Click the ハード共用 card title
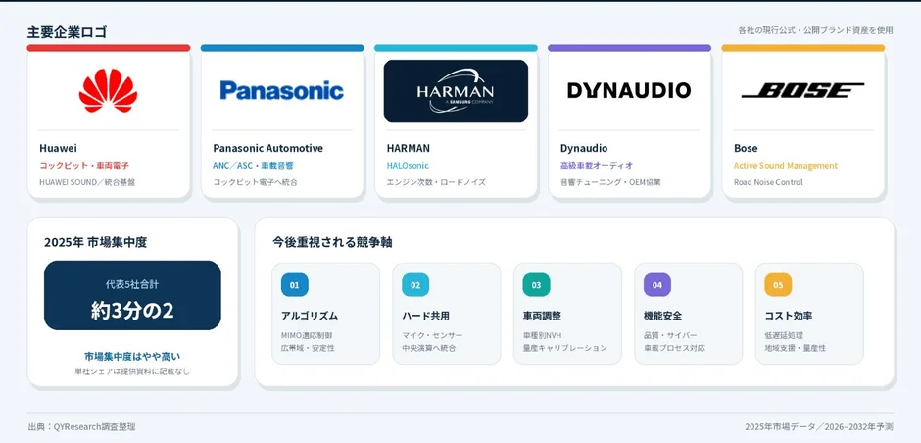The width and height of the screenshot is (921, 443). pyautogui.click(x=426, y=316)
